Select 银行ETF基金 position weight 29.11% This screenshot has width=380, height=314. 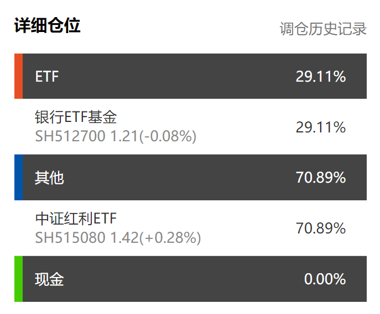tap(320, 127)
